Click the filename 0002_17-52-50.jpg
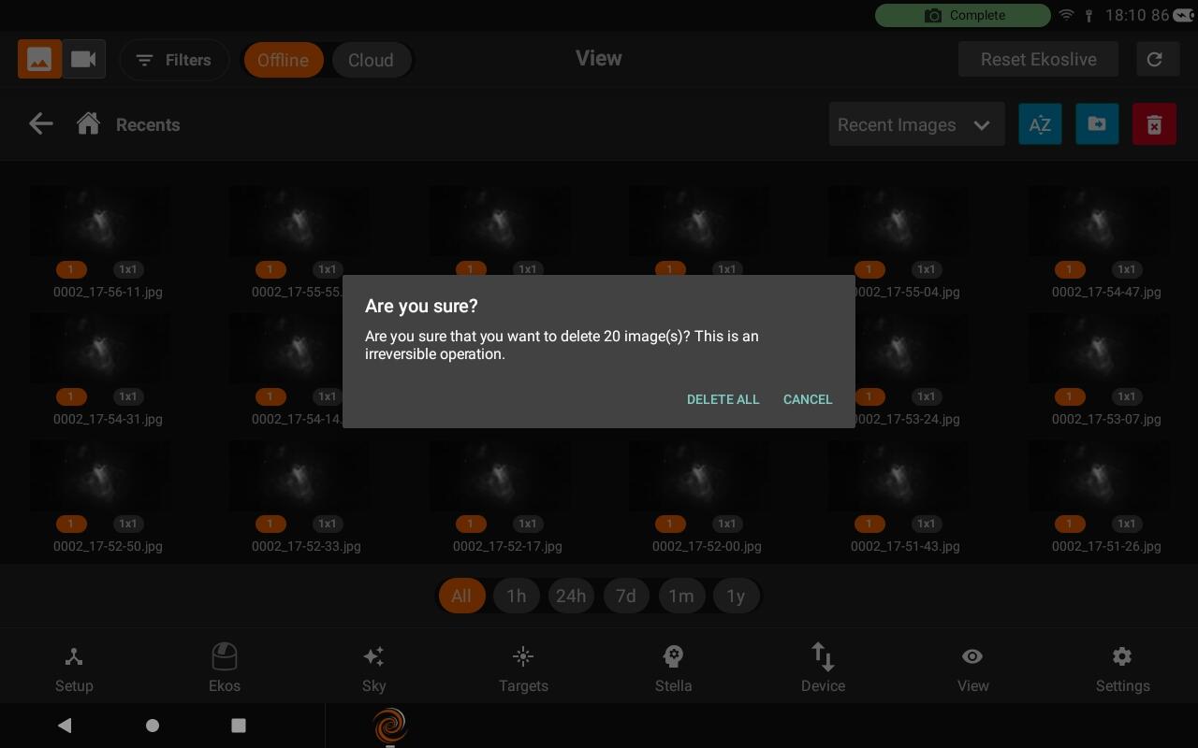Image resolution: width=1198 pixels, height=748 pixels. click(x=108, y=546)
